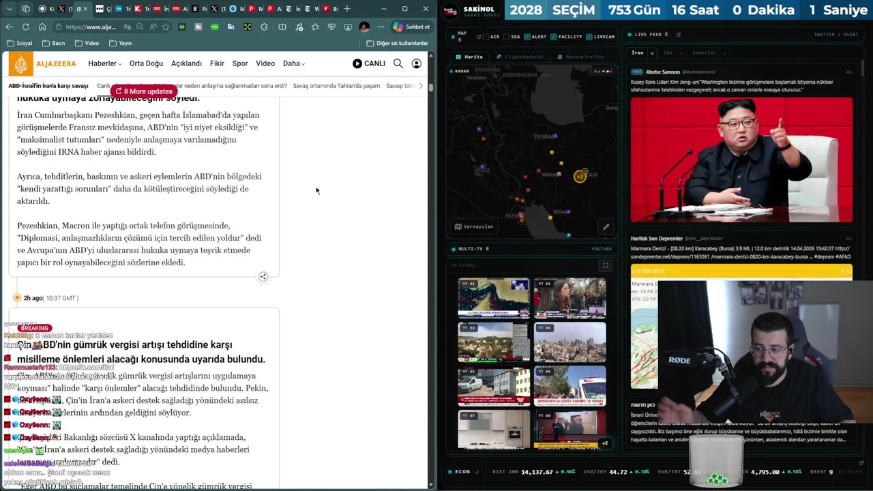Open the Yayın bookmarks folder
Image resolution: width=873 pixels, height=491 pixels.
[120, 43]
